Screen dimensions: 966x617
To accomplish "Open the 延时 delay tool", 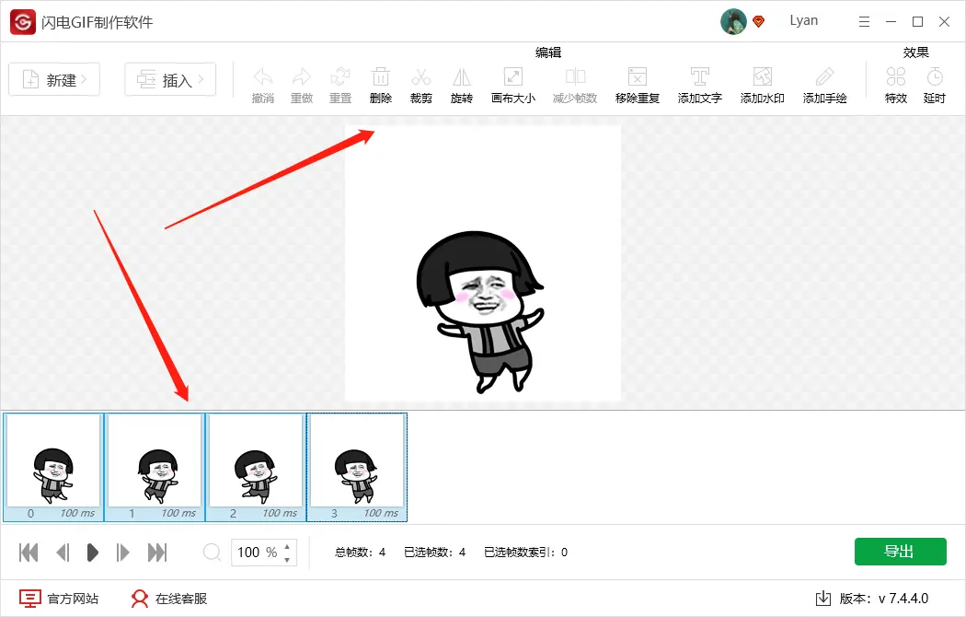I will (x=935, y=77).
